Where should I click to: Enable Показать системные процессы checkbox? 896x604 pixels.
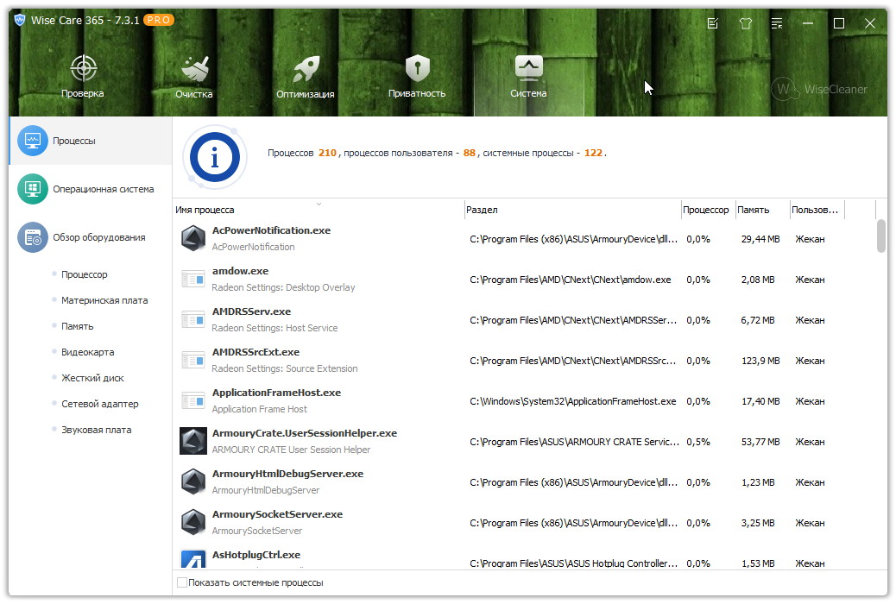coord(182,582)
